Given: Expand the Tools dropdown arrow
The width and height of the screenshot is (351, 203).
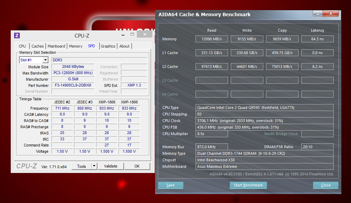Looking at the screenshot, I should (x=94, y=166).
